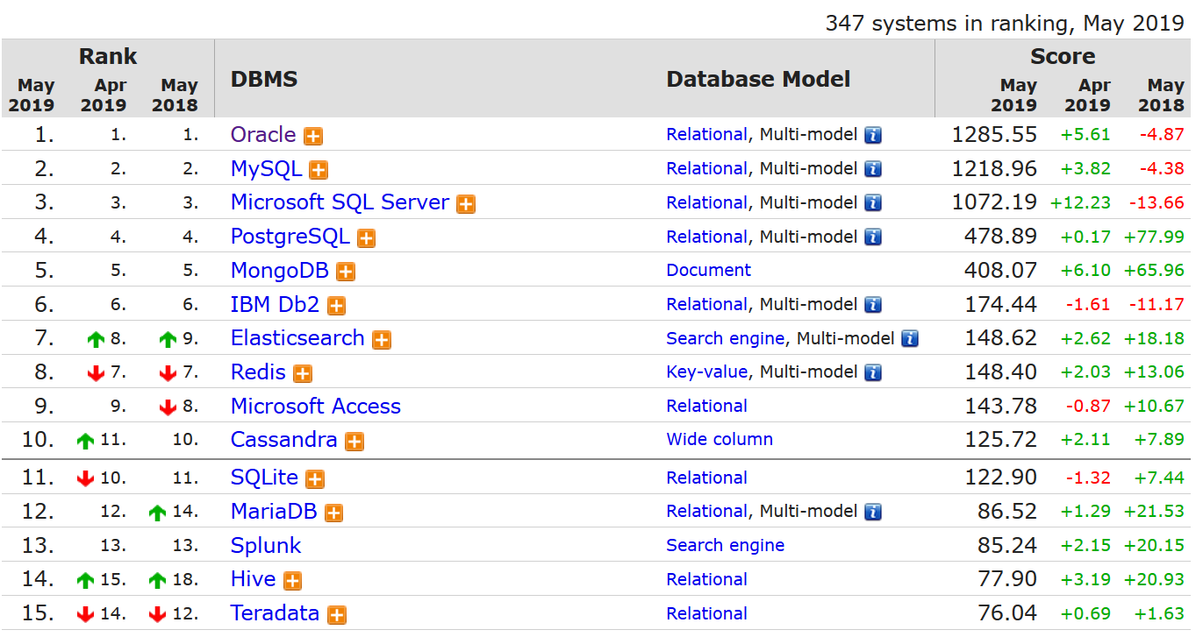Follow the MySQL link

[266, 169]
